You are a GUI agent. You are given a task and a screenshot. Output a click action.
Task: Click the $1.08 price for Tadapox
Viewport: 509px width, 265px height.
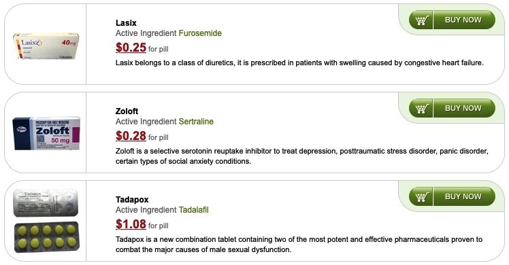point(131,224)
